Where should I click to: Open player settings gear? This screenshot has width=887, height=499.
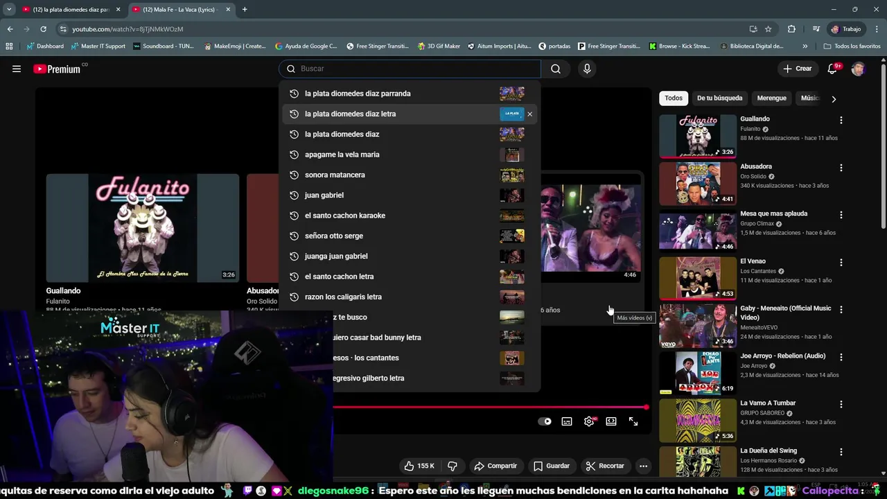589,421
